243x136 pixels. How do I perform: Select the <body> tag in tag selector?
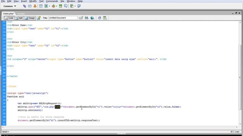pos(5,132)
